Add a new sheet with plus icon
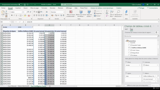 point(50,86)
